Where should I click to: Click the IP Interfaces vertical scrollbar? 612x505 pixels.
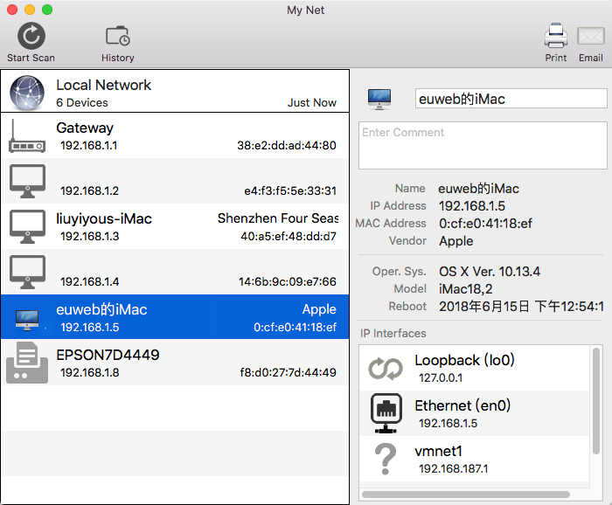coord(595,401)
